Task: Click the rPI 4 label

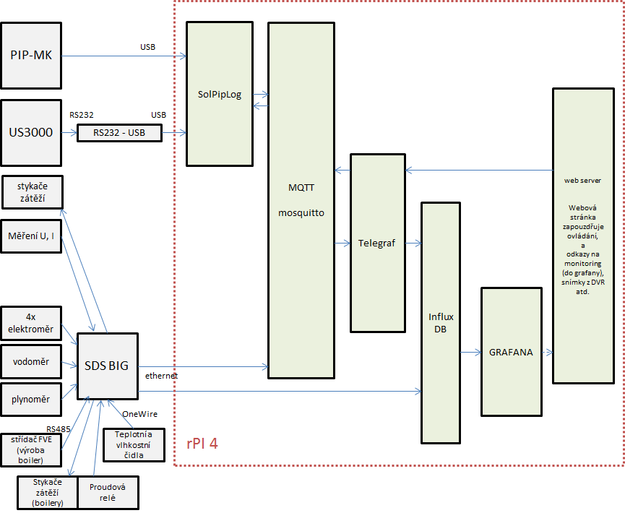Action: (x=202, y=444)
